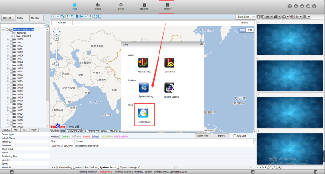Screen dimensions: 325x174
Task: Select the ruler measure tool on map toolbar
Action: 62,16
